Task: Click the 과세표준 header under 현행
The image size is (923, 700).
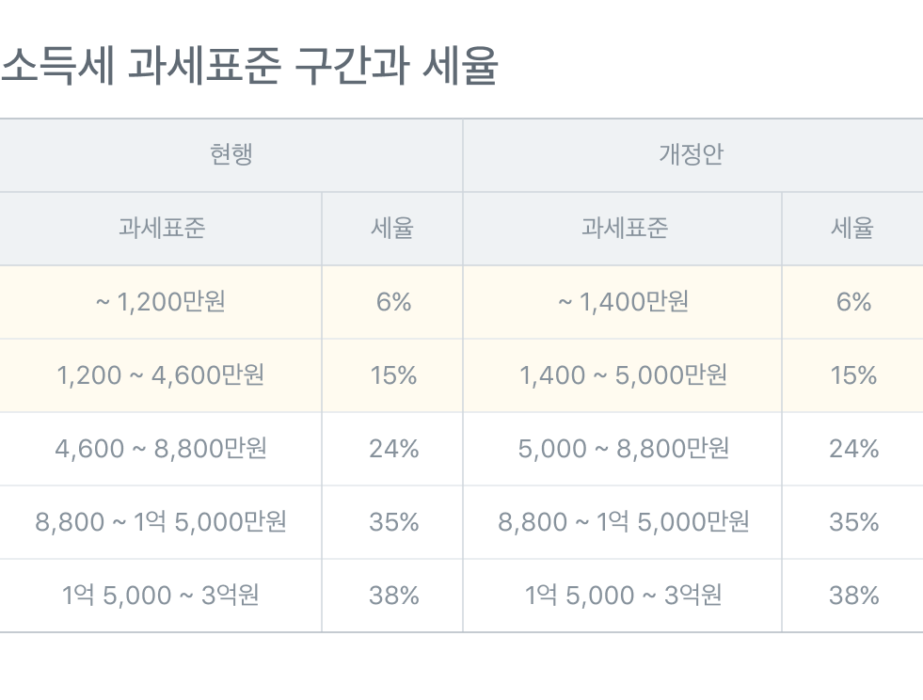Action: click(x=161, y=228)
